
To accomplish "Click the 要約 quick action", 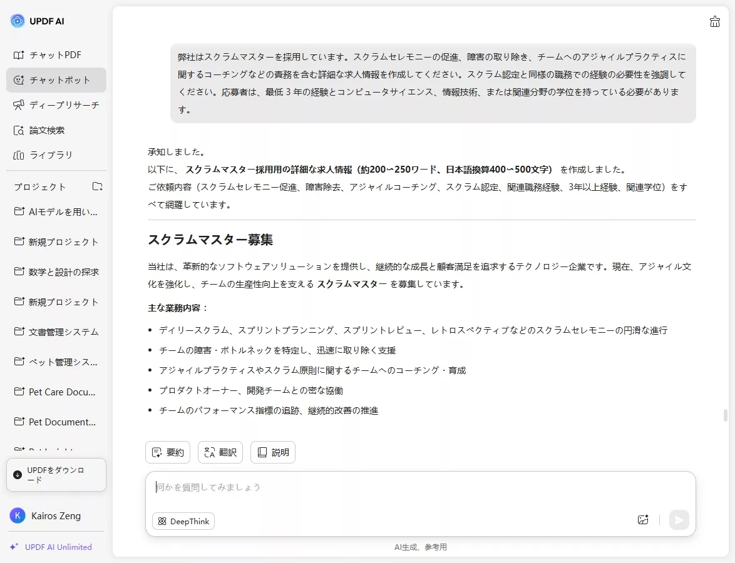I will tap(167, 452).
